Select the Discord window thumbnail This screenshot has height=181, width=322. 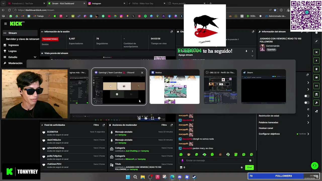pyautogui.click(x=119, y=87)
